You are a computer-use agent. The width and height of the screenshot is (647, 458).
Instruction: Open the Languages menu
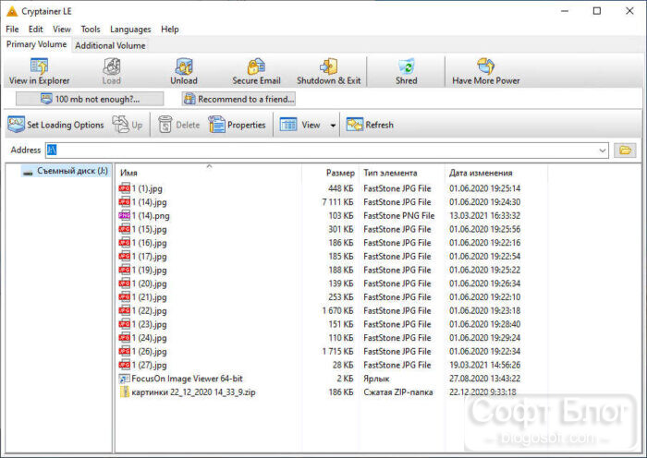tap(130, 30)
